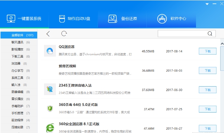Download 360安全浏览器 8.1 with its 下载 button
Viewport: 224px width, 133px height.
(208, 129)
